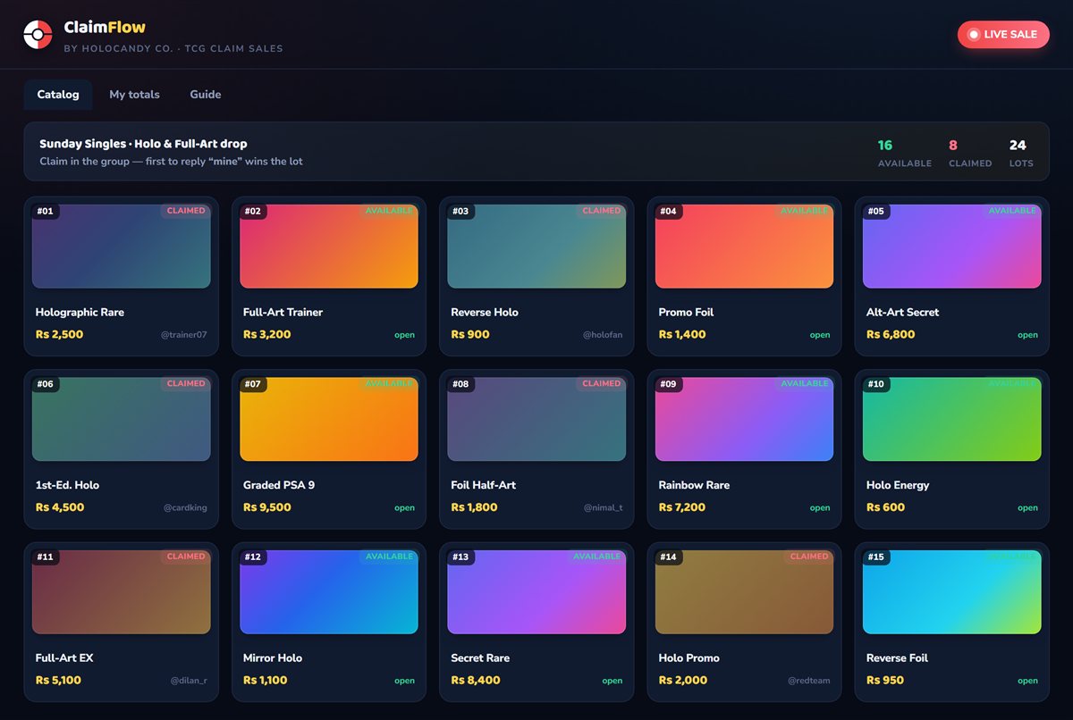Open the Full-Art EX card image
The image size is (1073, 720).
point(122,591)
